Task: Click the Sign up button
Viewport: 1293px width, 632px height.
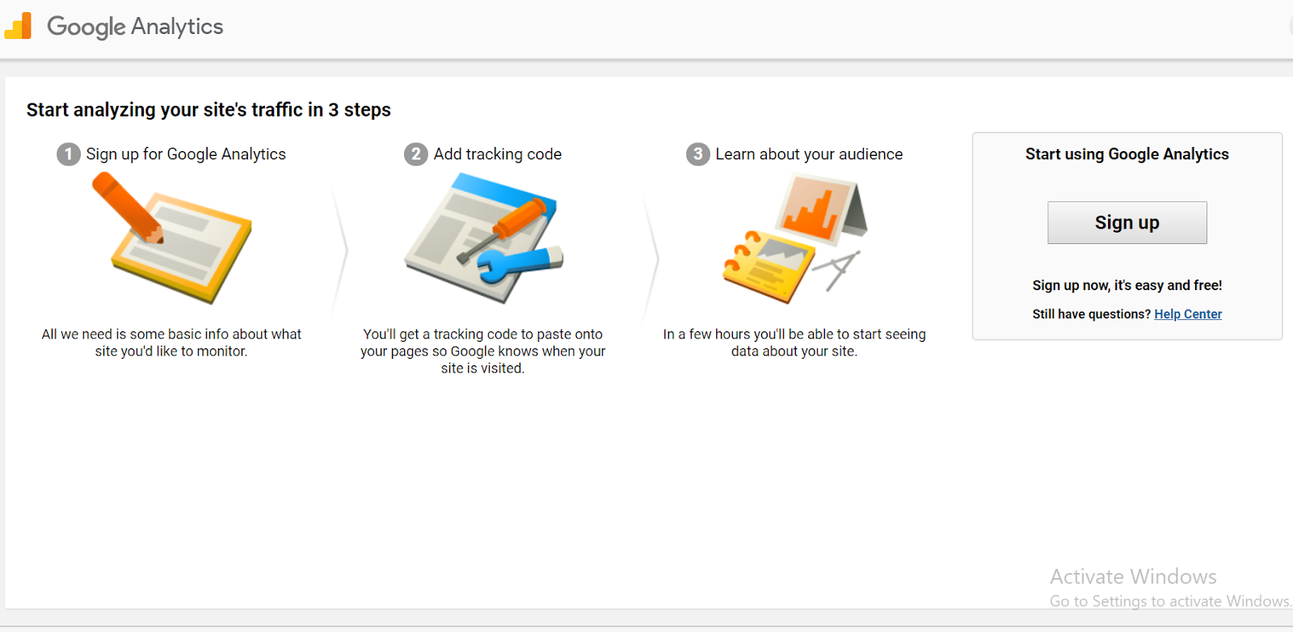Action: (x=1127, y=222)
